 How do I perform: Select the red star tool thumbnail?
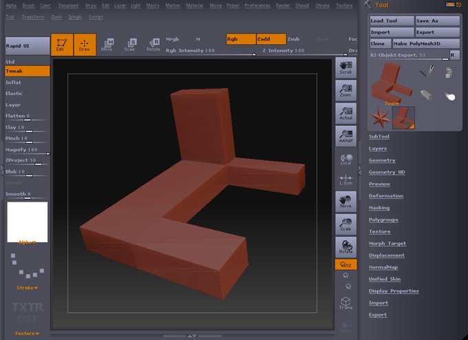click(x=380, y=118)
